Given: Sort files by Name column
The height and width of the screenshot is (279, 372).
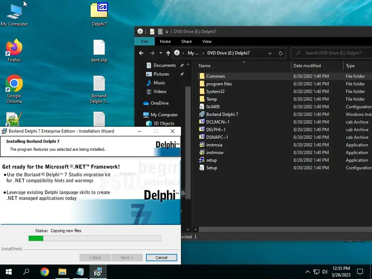Looking at the screenshot, I should [244, 66].
